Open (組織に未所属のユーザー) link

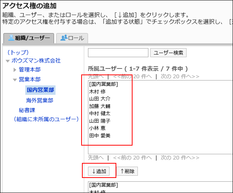46,119
